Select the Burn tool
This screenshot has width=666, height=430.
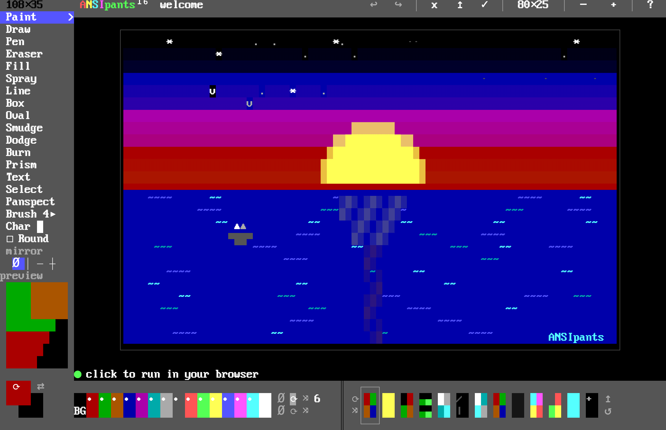click(x=18, y=152)
